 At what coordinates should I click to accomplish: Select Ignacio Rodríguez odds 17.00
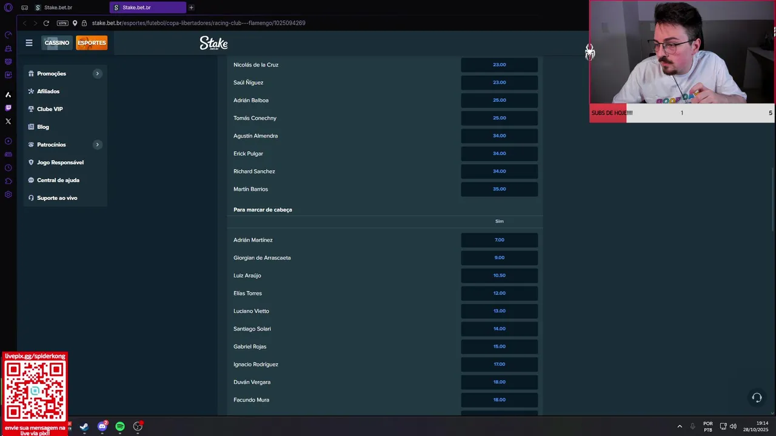[499, 364]
